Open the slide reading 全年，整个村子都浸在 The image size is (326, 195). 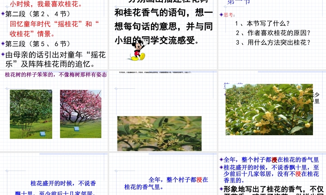tap(163, 174)
